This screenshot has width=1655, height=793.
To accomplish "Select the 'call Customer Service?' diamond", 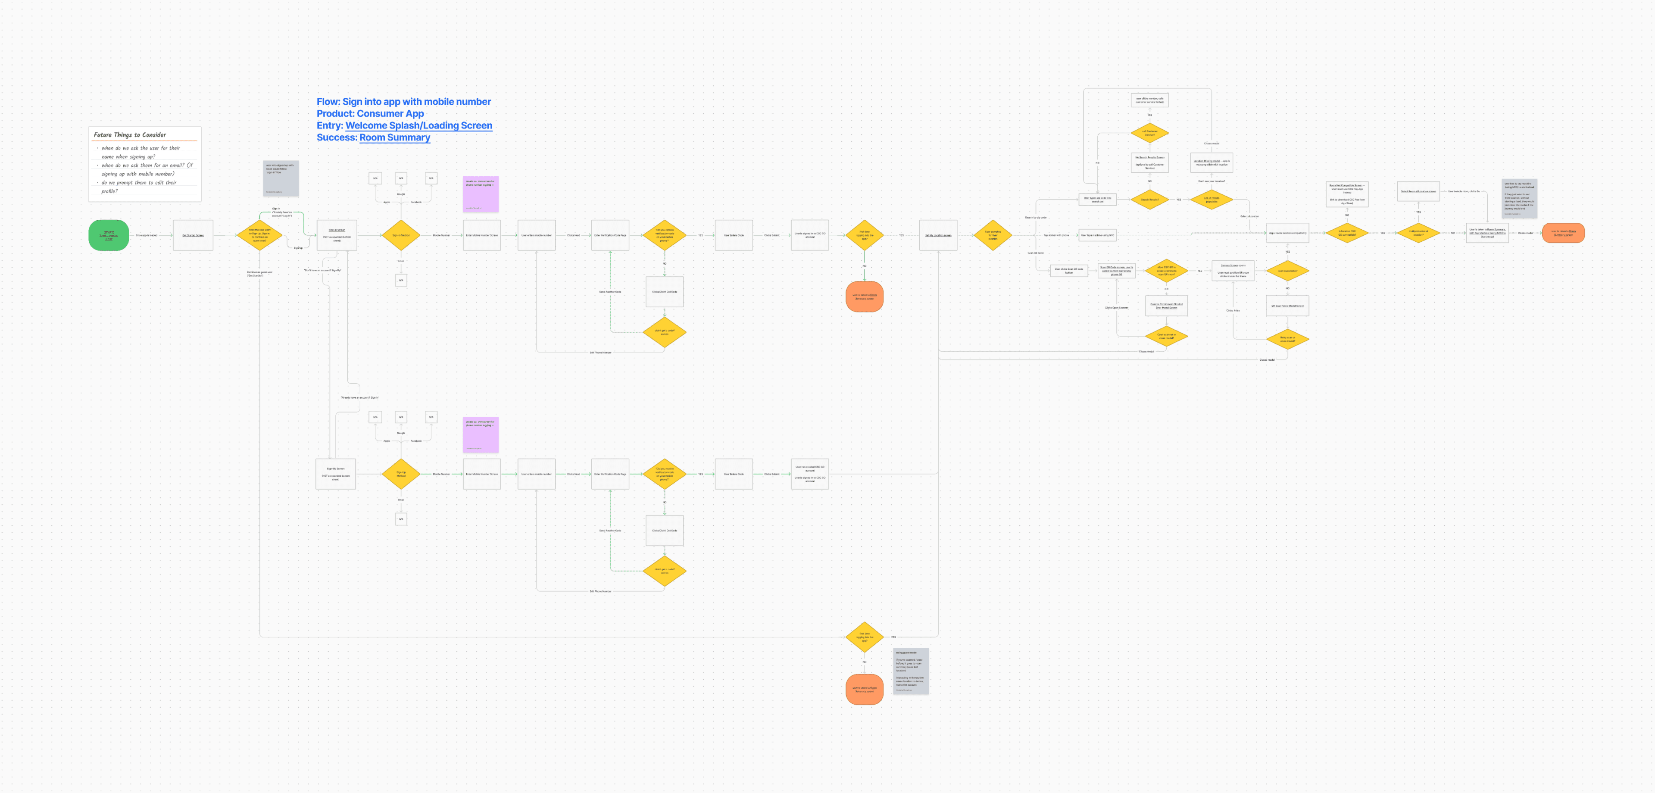I will [x=1149, y=133].
